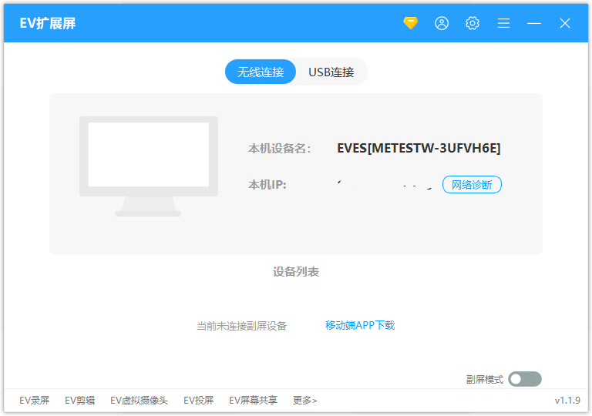592x416 pixels.
Task: Open settings via the gear icon
Action: point(473,23)
